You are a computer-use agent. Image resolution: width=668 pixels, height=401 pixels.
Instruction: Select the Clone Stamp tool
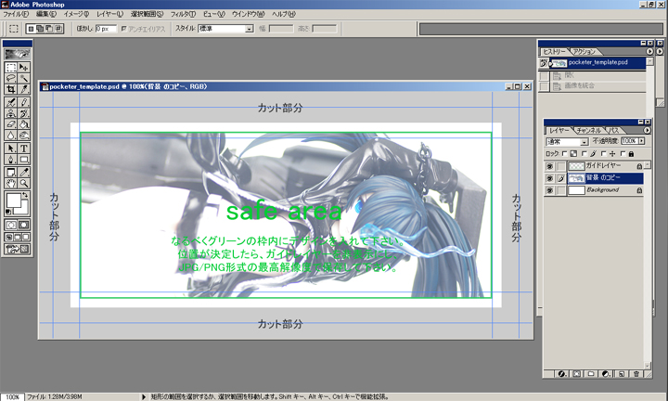coord(10,113)
